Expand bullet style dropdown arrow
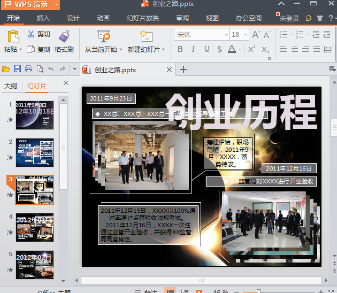This screenshot has height=293, width=337. click(291, 34)
